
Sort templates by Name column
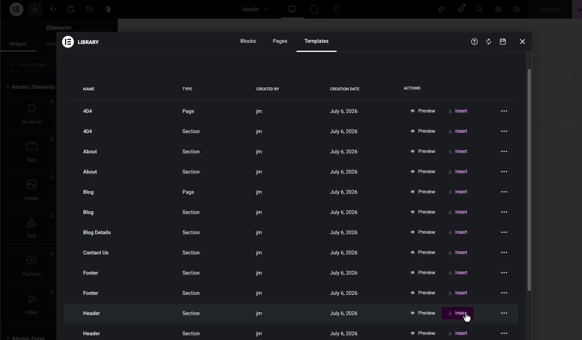pos(89,89)
